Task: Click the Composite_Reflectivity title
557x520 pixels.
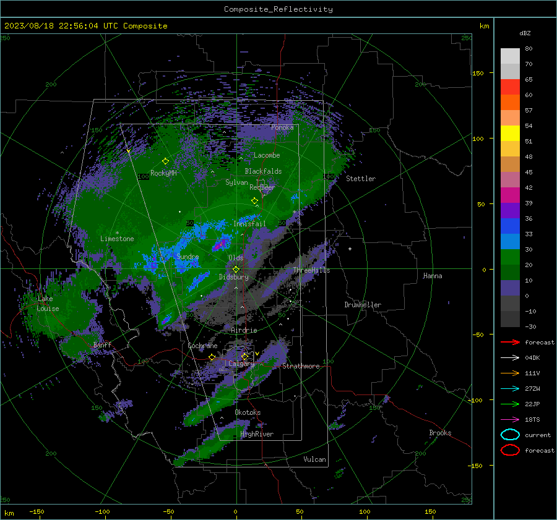Action: click(278, 9)
